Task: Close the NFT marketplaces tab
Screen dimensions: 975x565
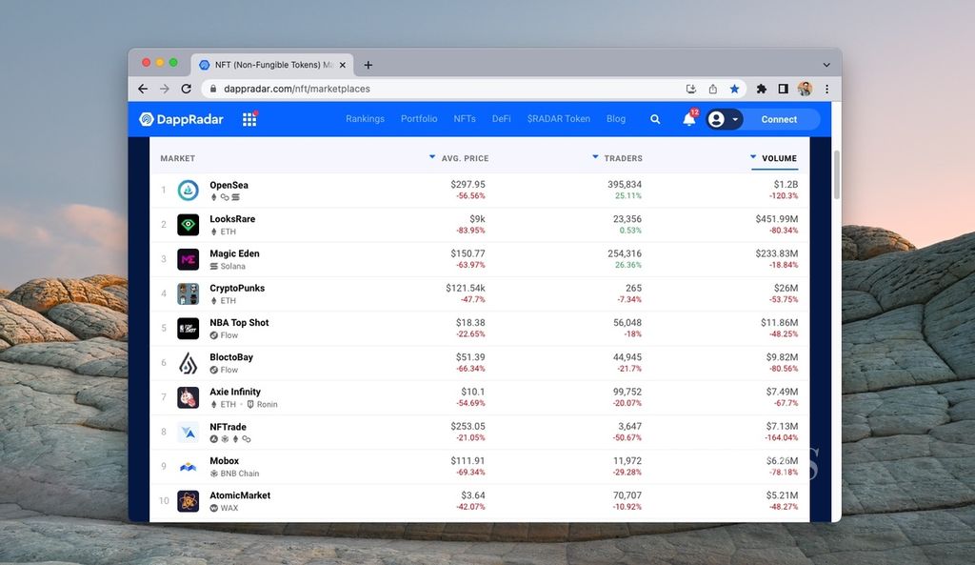Action: (x=342, y=65)
